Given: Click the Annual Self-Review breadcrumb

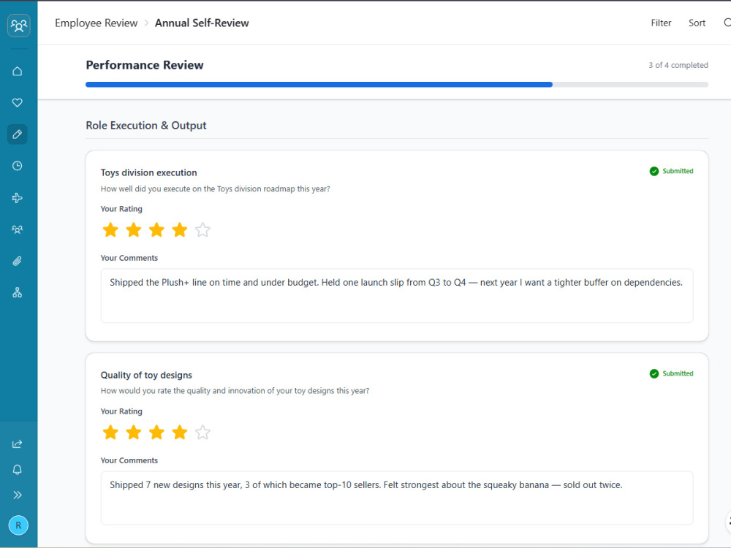Looking at the screenshot, I should (x=202, y=23).
